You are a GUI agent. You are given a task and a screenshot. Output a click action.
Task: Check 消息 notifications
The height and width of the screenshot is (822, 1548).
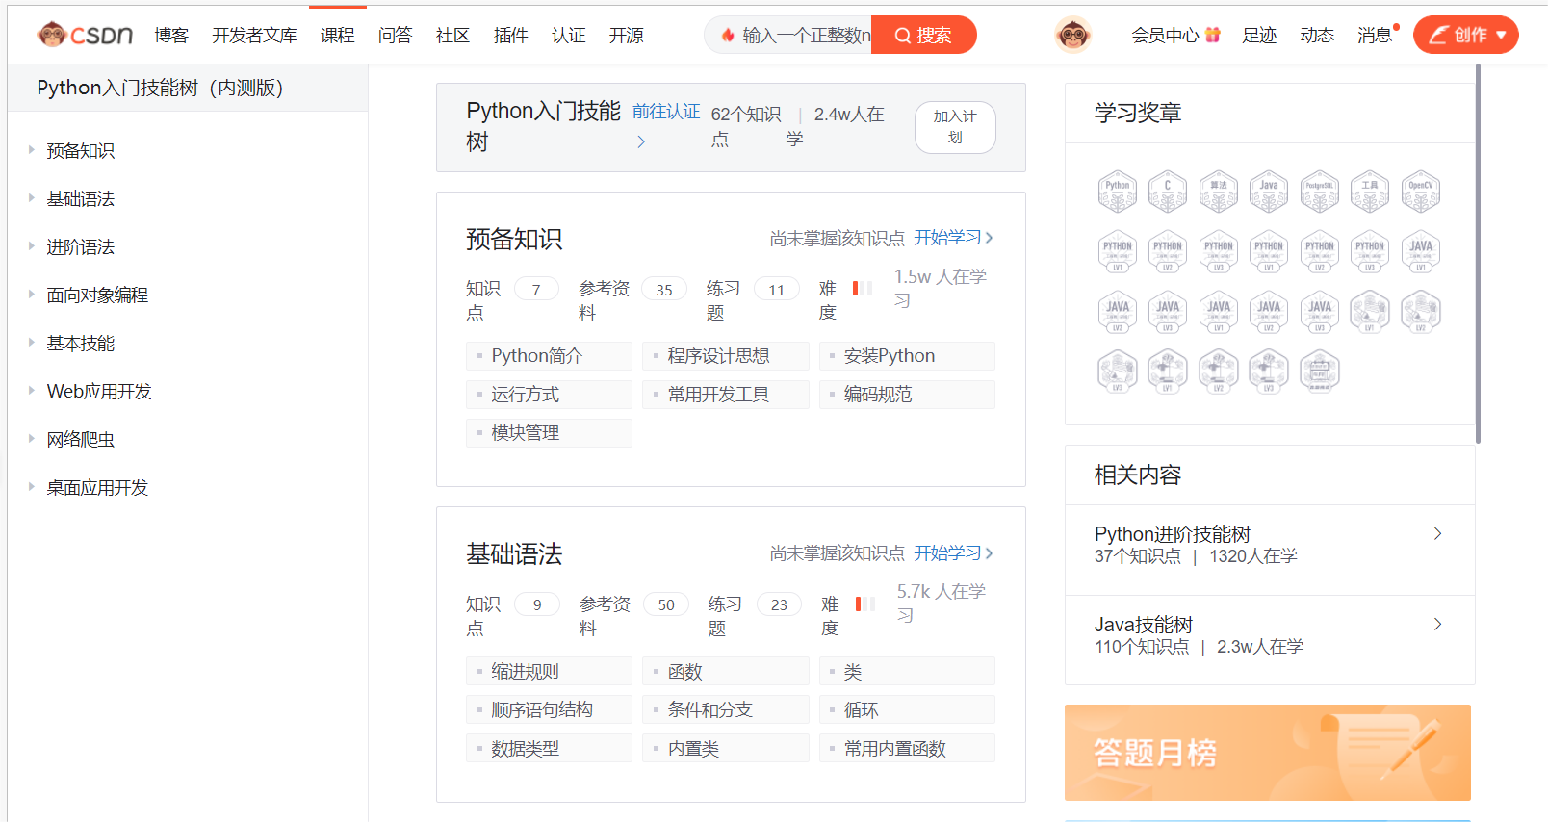1377,36
